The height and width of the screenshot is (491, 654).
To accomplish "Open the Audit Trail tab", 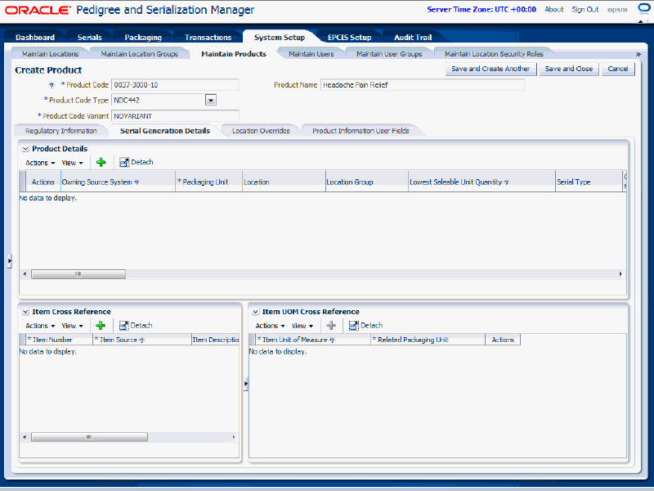I will pyautogui.click(x=413, y=37).
